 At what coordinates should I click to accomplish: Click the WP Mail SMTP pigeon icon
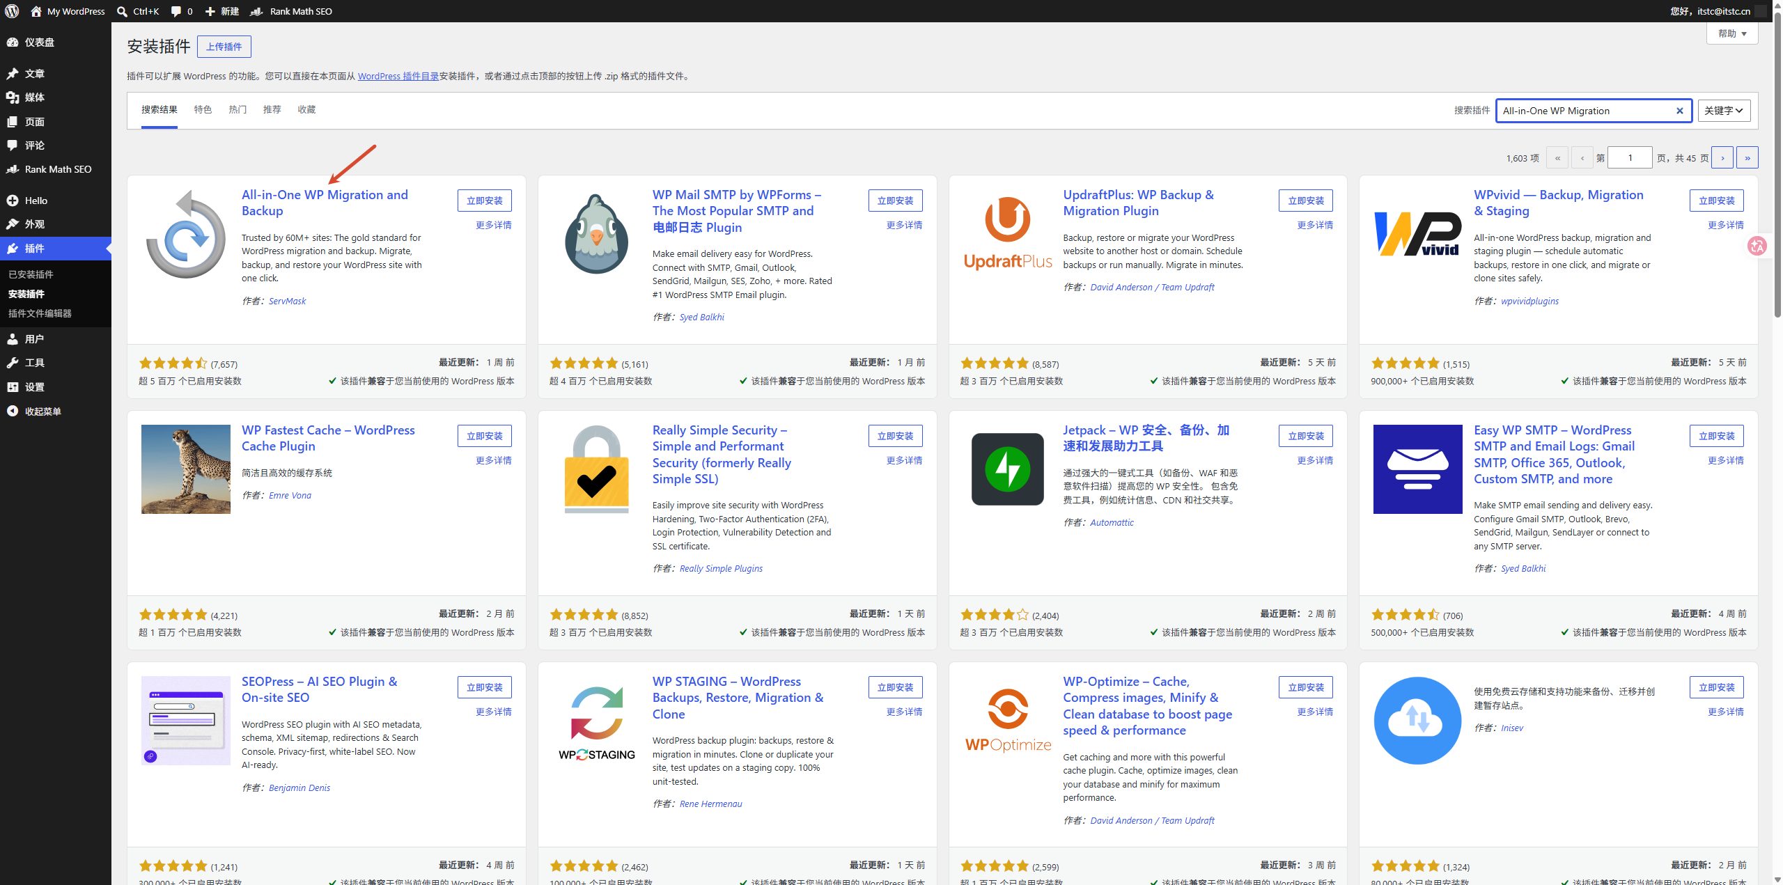pos(596,234)
